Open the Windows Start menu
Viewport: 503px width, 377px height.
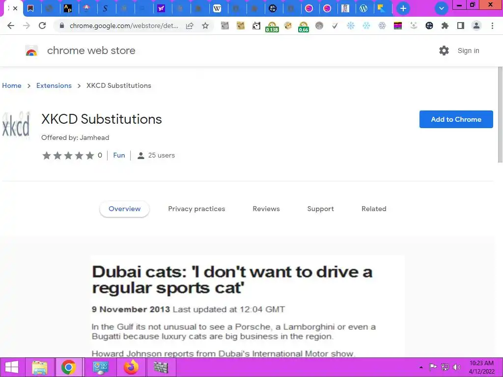(x=12, y=367)
